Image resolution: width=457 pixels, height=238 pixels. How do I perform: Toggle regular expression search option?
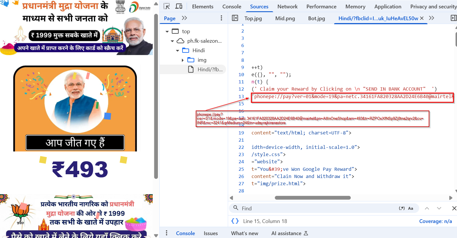tap(402, 208)
